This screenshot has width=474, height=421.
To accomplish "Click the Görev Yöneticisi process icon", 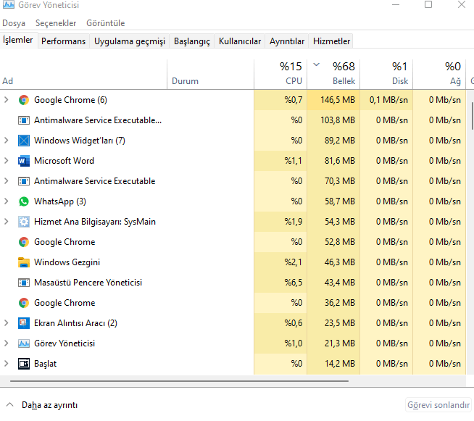I will click(24, 343).
